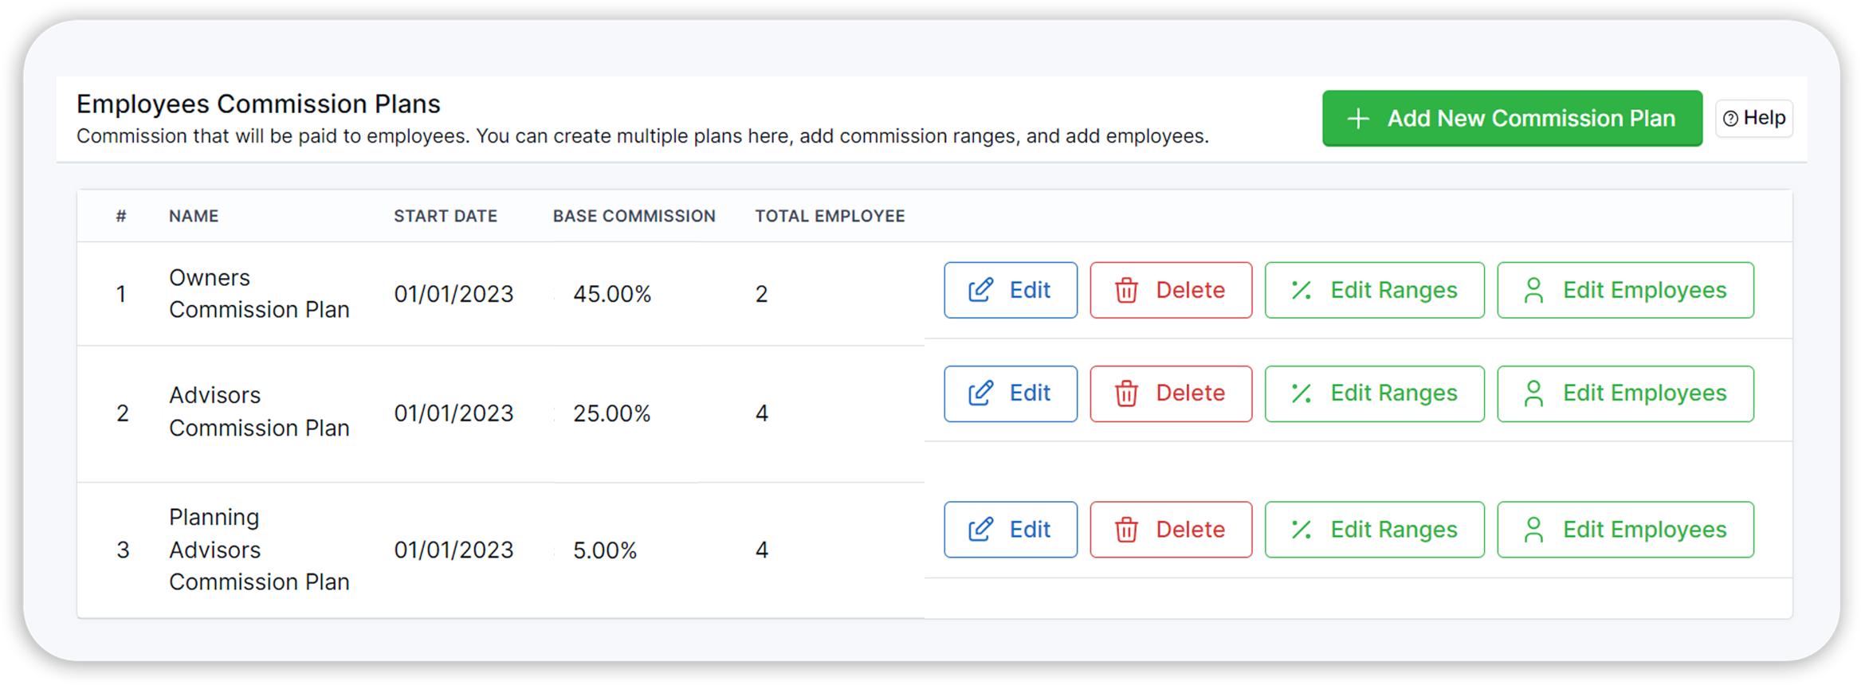1861x685 pixels.
Task: Click the TOTAL EMPLOYEE column header
Action: [830, 216]
